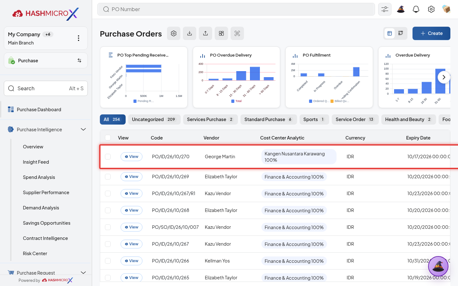Image resolution: width=458 pixels, height=286 pixels.
Task: Open the dashboard widgets grid icon
Action: pos(221,33)
